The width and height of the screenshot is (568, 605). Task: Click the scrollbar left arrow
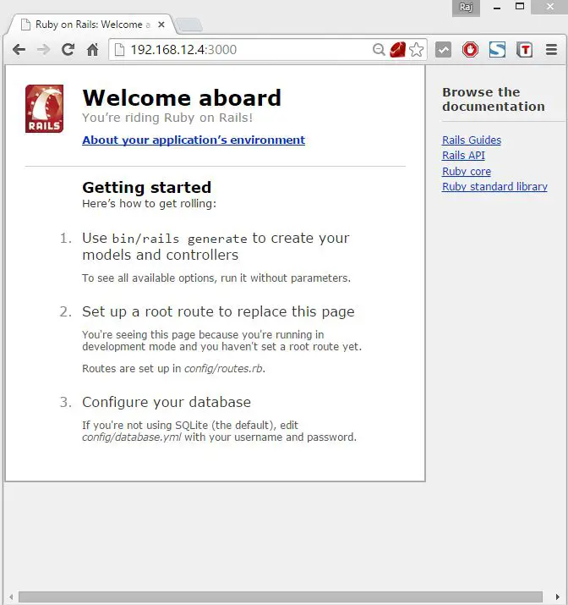(x=11, y=597)
